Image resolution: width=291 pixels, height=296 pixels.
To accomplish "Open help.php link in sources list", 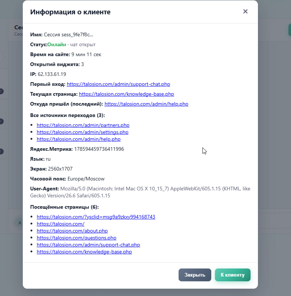I will (x=79, y=139).
